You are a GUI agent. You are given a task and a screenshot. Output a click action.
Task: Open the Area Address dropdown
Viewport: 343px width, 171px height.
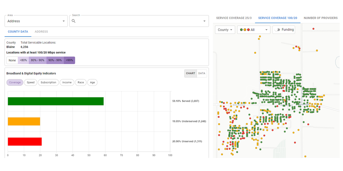(36, 21)
